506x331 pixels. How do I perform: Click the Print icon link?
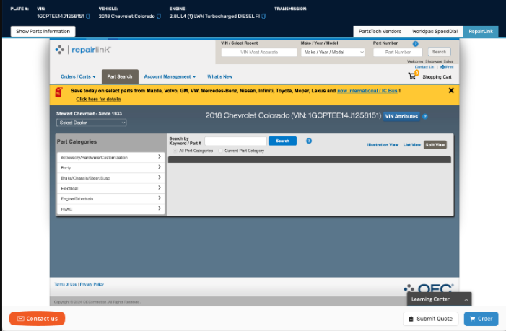coord(447,67)
